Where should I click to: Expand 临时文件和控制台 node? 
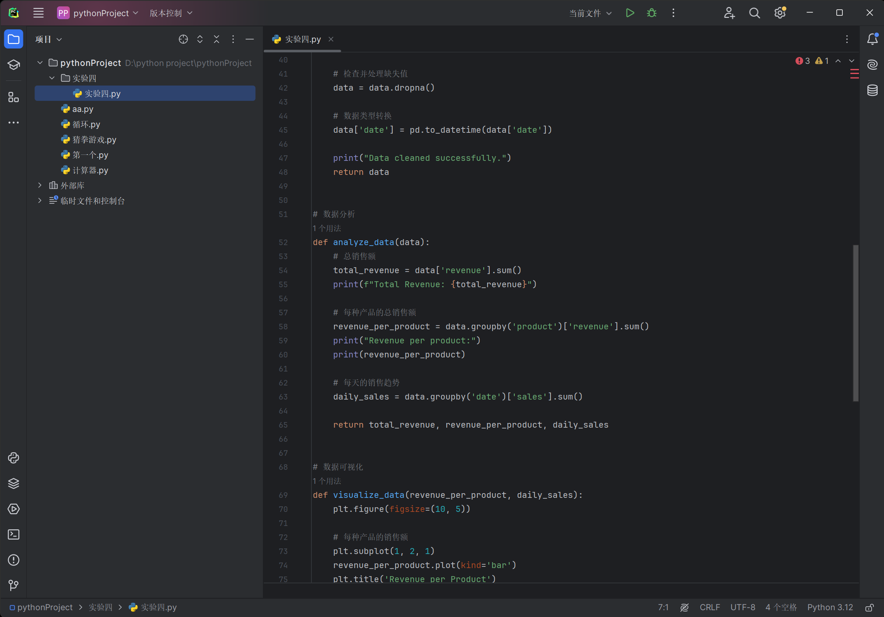coord(40,200)
